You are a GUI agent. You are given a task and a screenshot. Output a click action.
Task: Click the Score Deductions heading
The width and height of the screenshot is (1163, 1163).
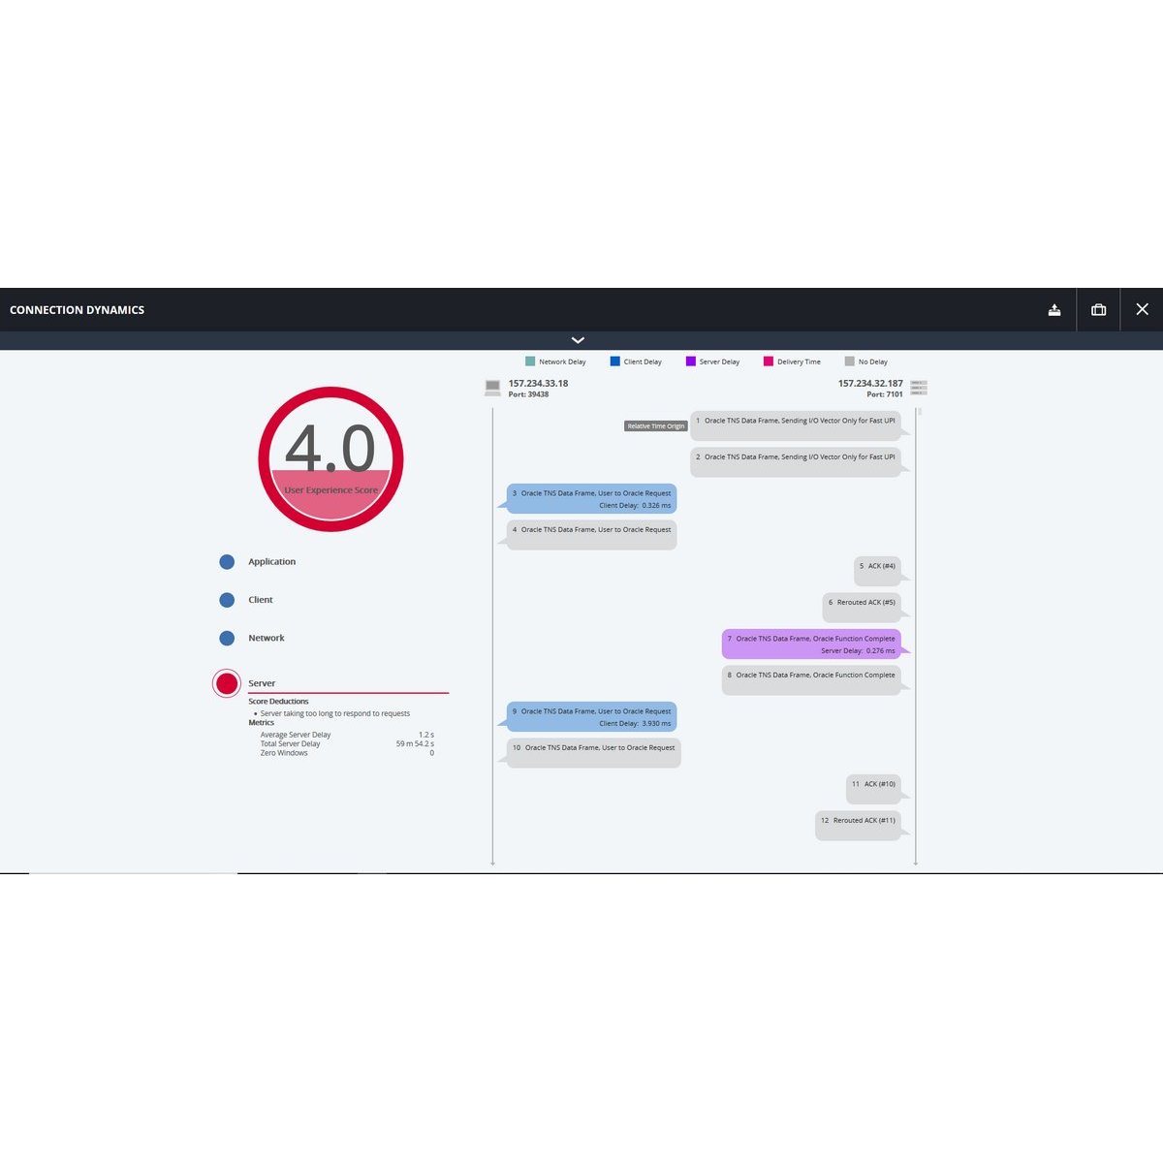278,701
